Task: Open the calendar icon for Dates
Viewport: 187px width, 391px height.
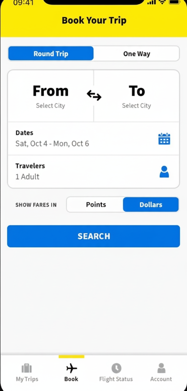Action: (x=164, y=139)
